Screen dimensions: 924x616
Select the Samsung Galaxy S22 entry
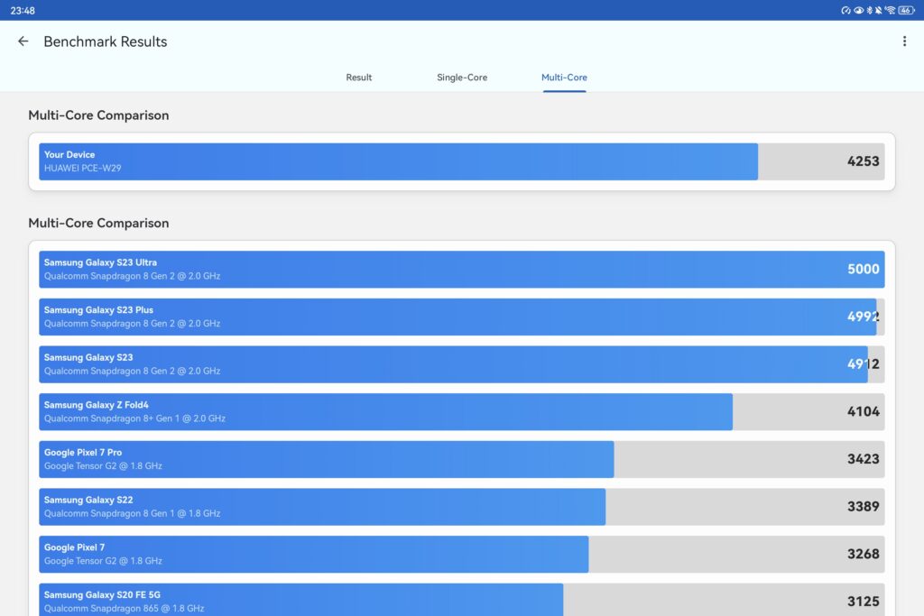(461, 506)
